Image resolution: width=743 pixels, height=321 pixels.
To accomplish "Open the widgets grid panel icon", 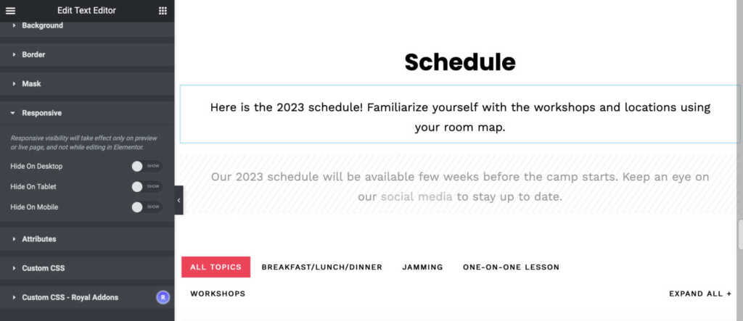I will pyautogui.click(x=163, y=10).
